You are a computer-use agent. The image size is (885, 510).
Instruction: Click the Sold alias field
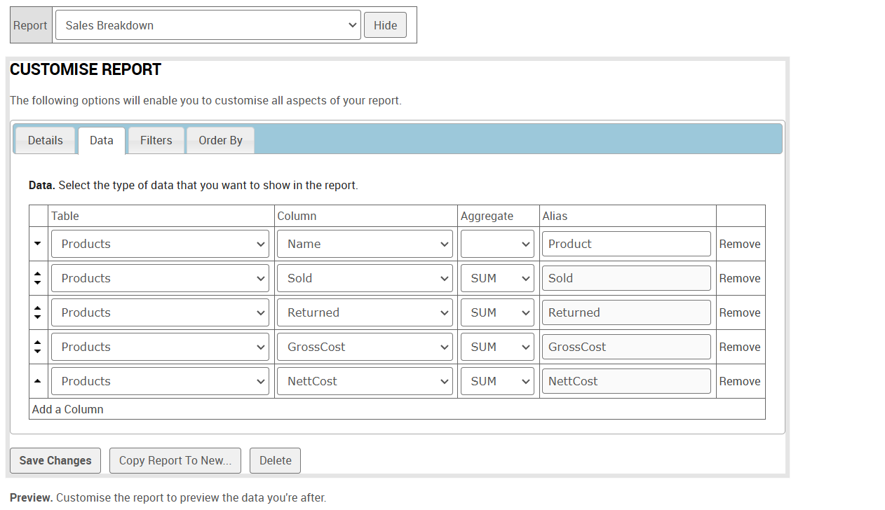point(626,278)
